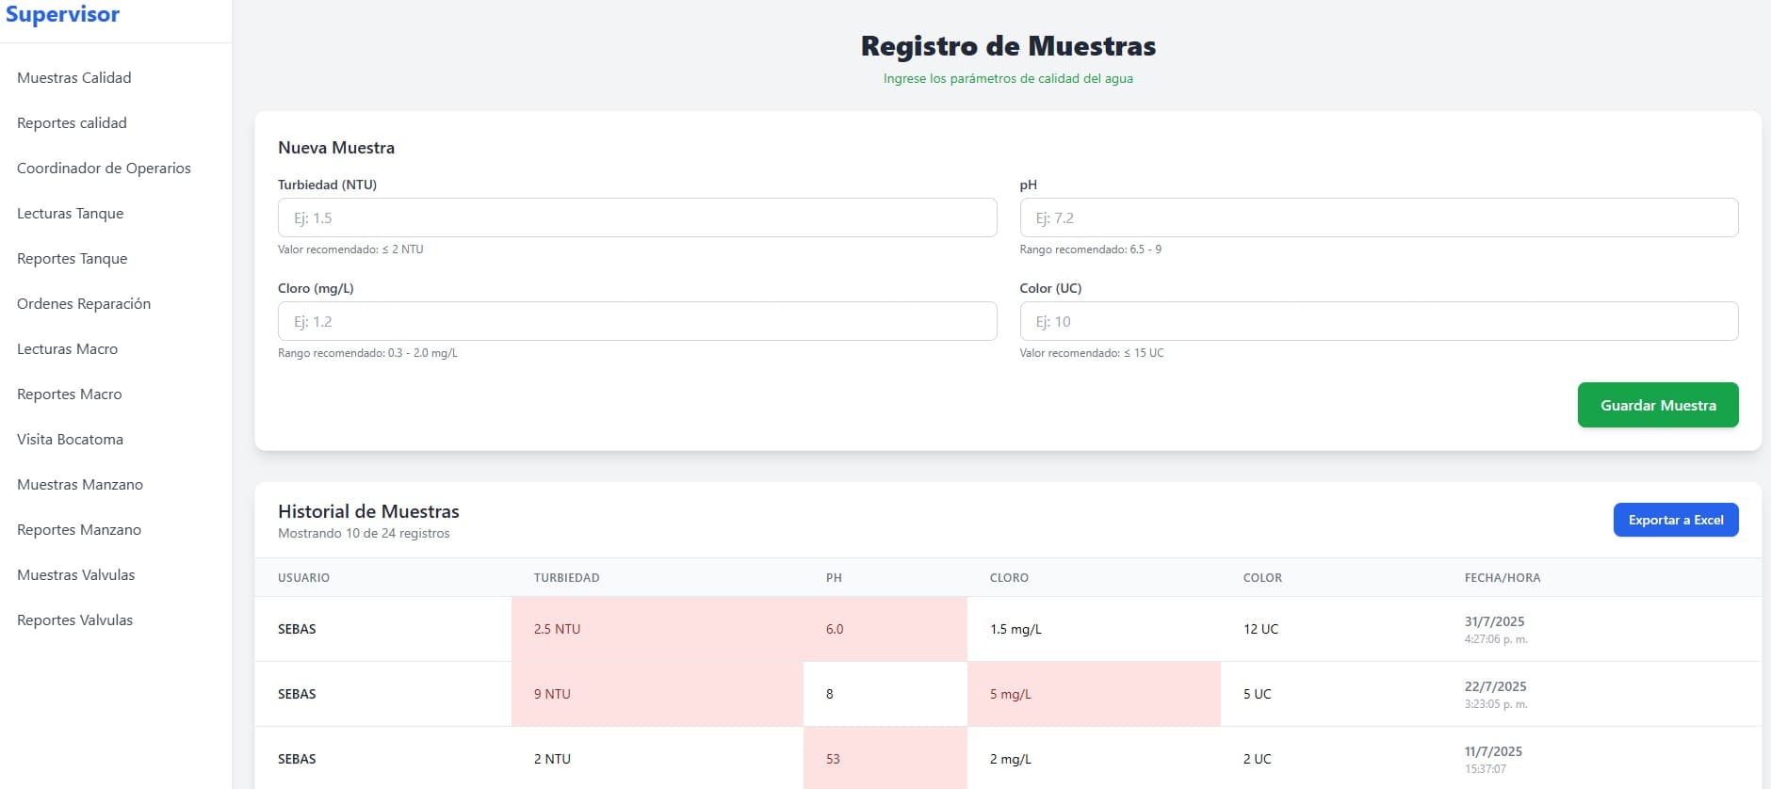This screenshot has height=789, width=1771.
Task: Open Muestras Valvulas page
Action: [76, 575]
